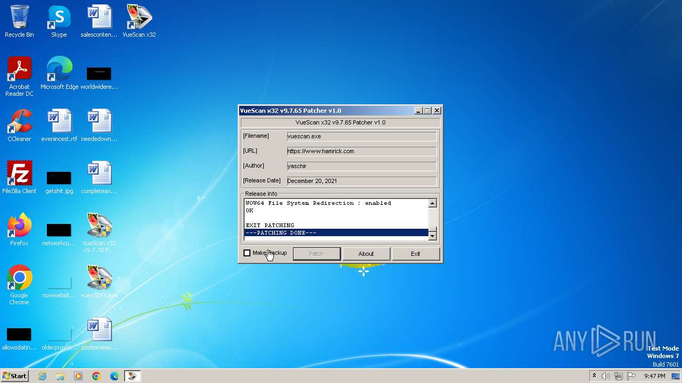Open the Action Center flag icon

pos(631,376)
